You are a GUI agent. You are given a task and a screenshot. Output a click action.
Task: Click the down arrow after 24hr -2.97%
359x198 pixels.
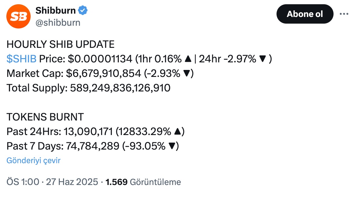[262, 59]
